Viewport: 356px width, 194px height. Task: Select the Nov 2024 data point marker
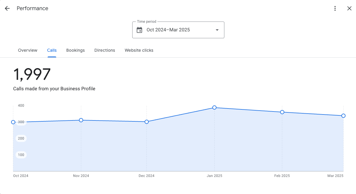tap(81, 120)
